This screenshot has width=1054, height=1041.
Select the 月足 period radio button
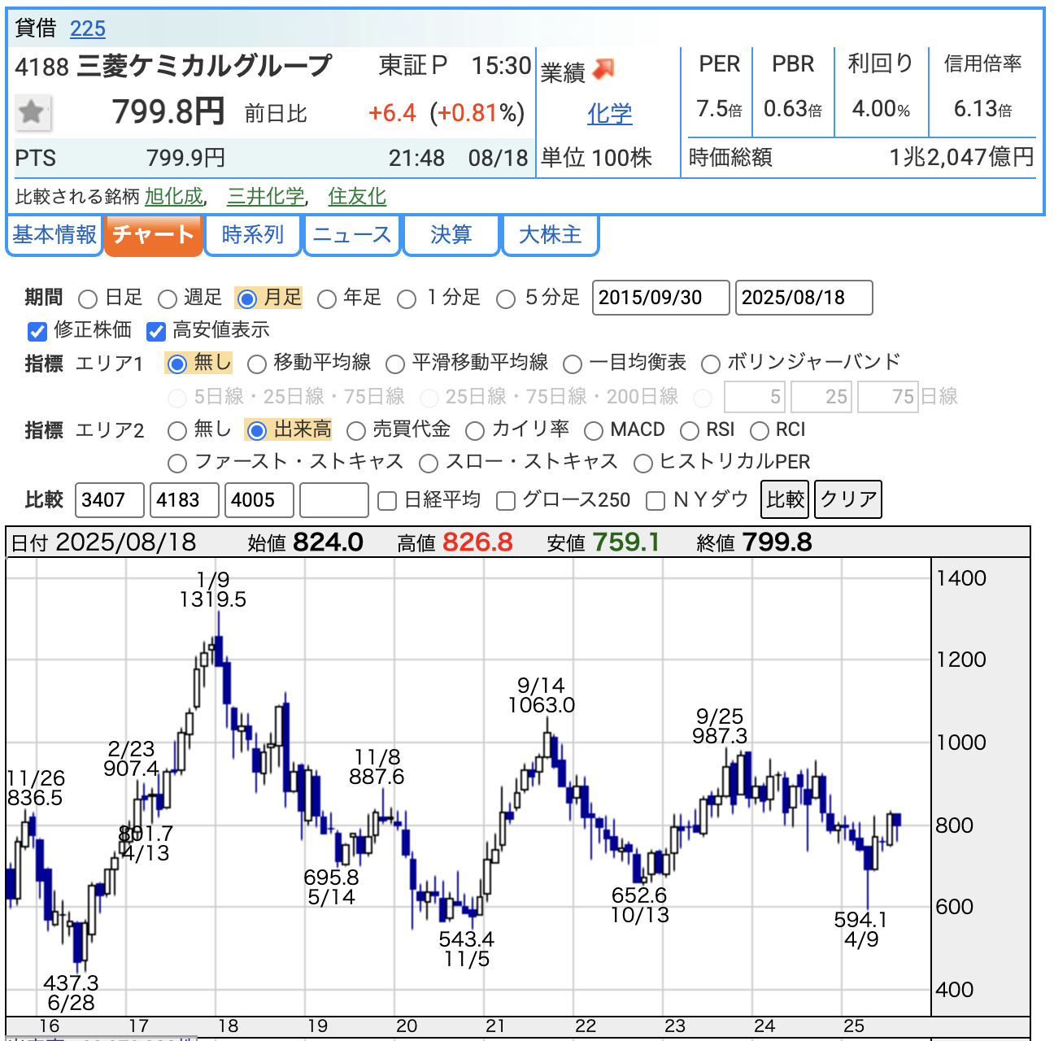(x=246, y=299)
